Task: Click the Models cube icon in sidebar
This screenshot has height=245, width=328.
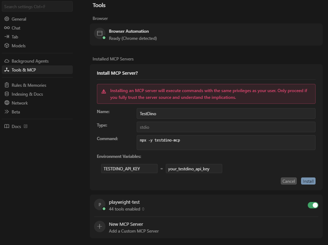Action: (7, 46)
